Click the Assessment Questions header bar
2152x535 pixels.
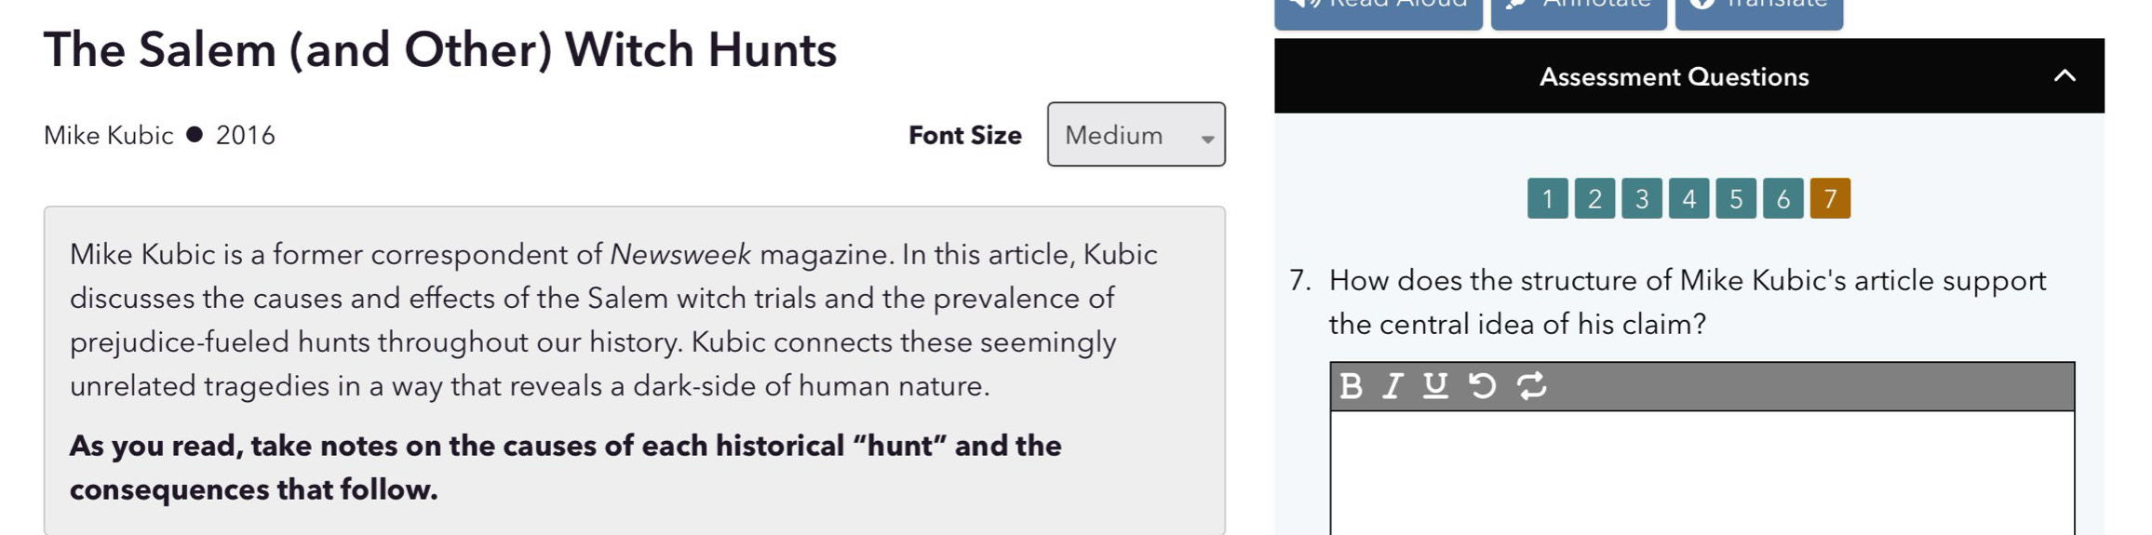pyautogui.click(x=1688, y=76)
